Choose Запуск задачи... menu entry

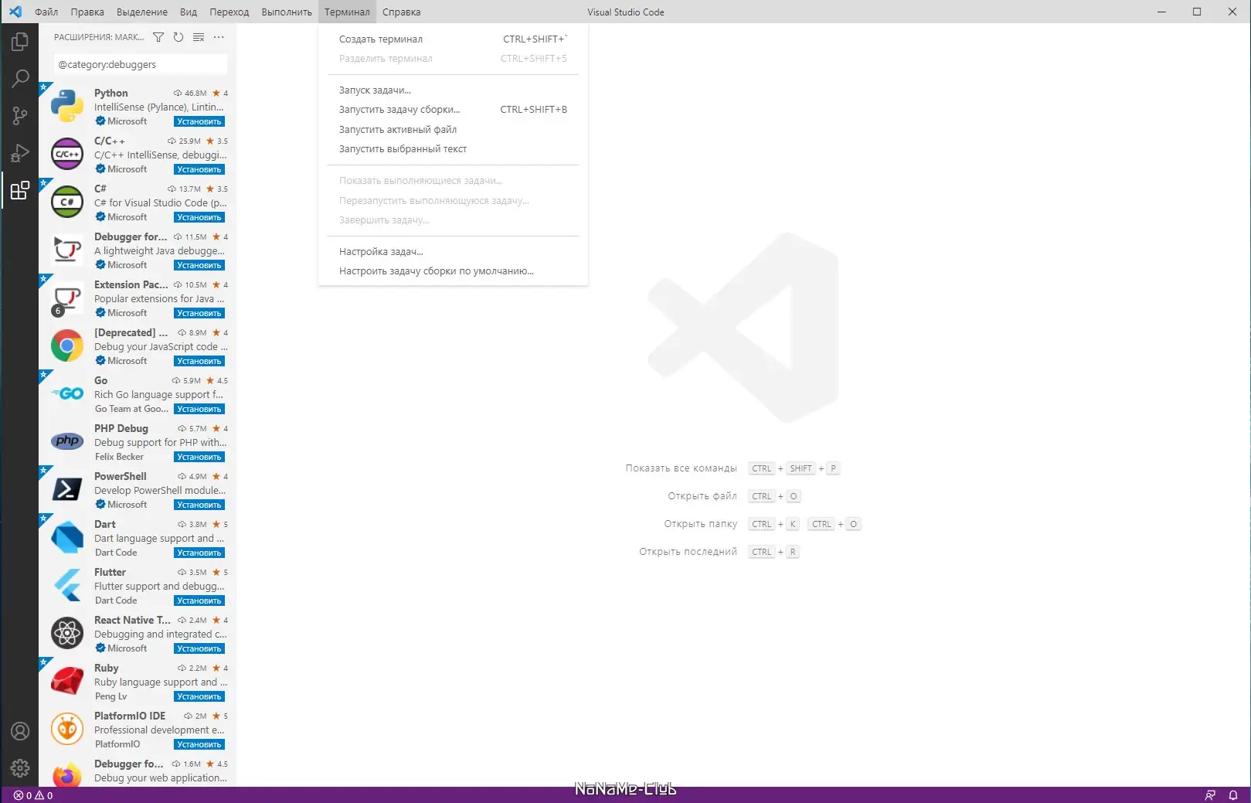pos(453,90)
